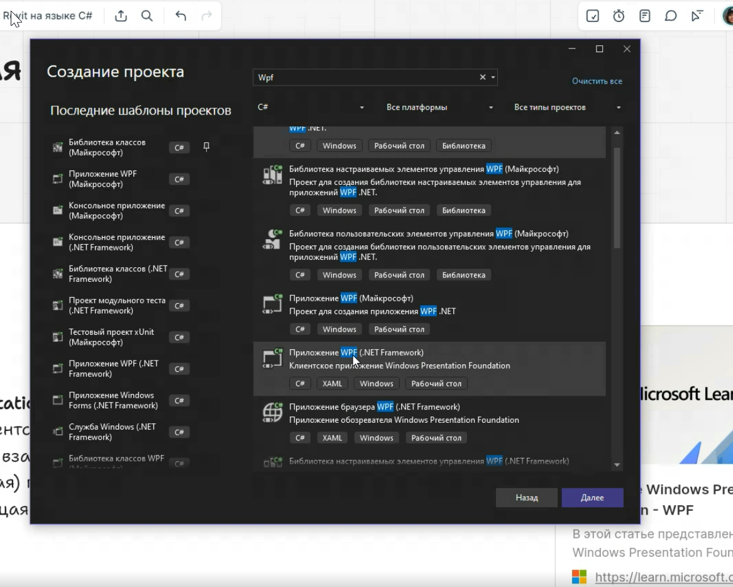Select recent template Приложение WPF (.NET Framework)

coord(121,369)
